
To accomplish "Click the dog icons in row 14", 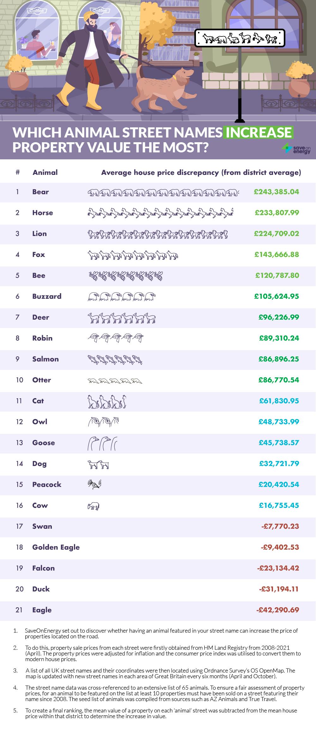I will coord(98,464).
